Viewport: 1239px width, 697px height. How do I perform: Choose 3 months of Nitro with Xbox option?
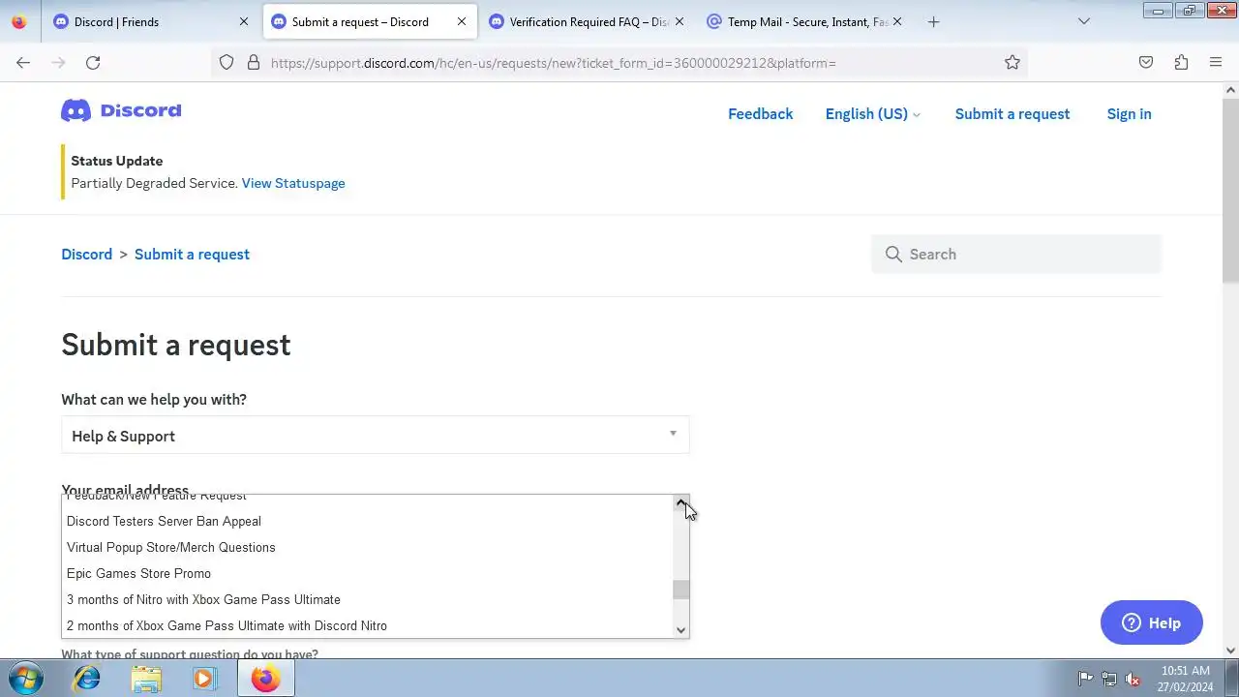click(368, 599)
